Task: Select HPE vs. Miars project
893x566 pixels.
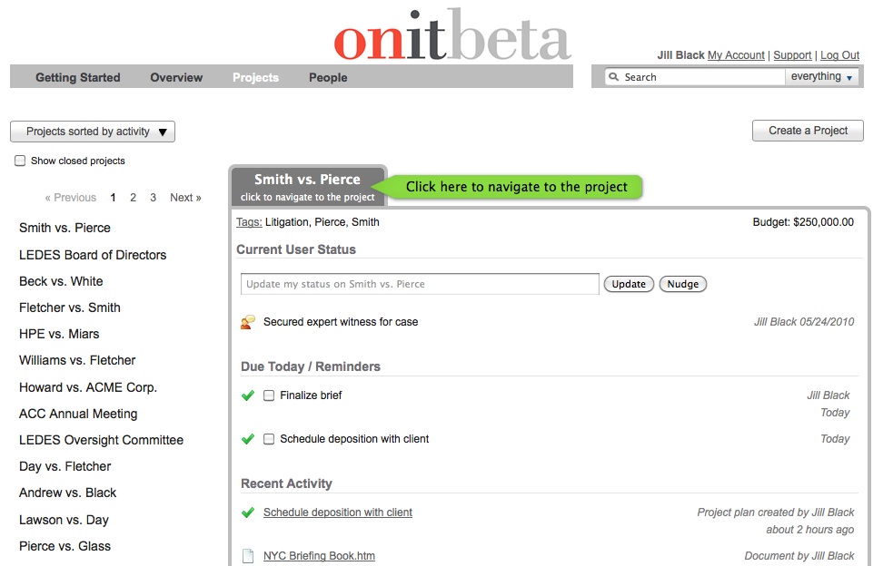Action: [x=59, y=334]
